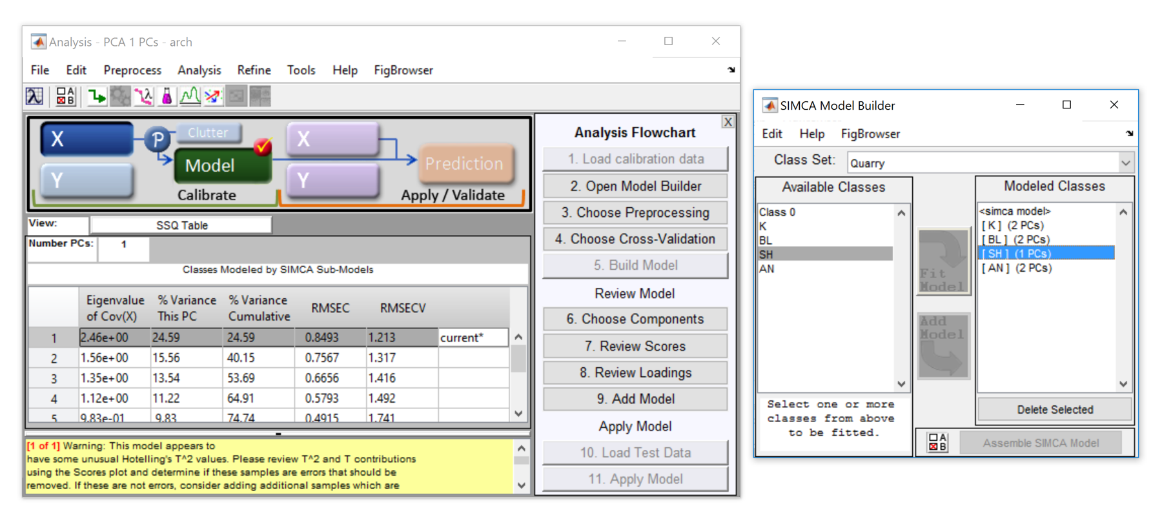Open the Preprocess menu

coord(132,70)
